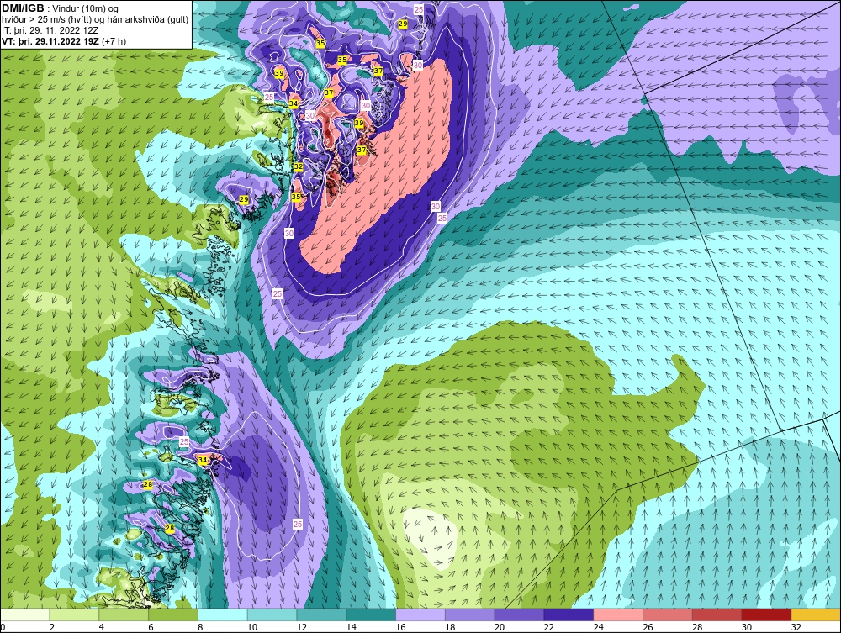Click the "0" tick label on the legend scale
Screen dimensions: 841x633
tap(3, 627)
